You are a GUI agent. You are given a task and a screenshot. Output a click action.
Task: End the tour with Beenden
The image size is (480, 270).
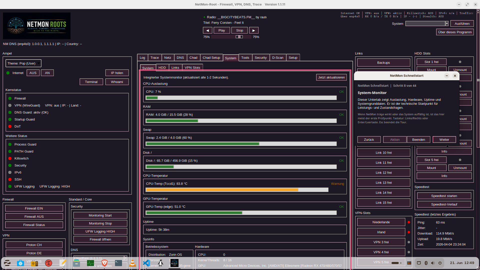(x=418, y=140)
